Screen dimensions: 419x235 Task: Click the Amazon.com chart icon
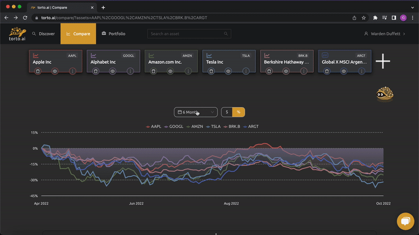coord(151,55)
